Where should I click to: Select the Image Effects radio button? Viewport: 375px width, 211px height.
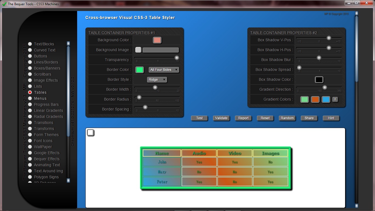(x=30, y=80)
